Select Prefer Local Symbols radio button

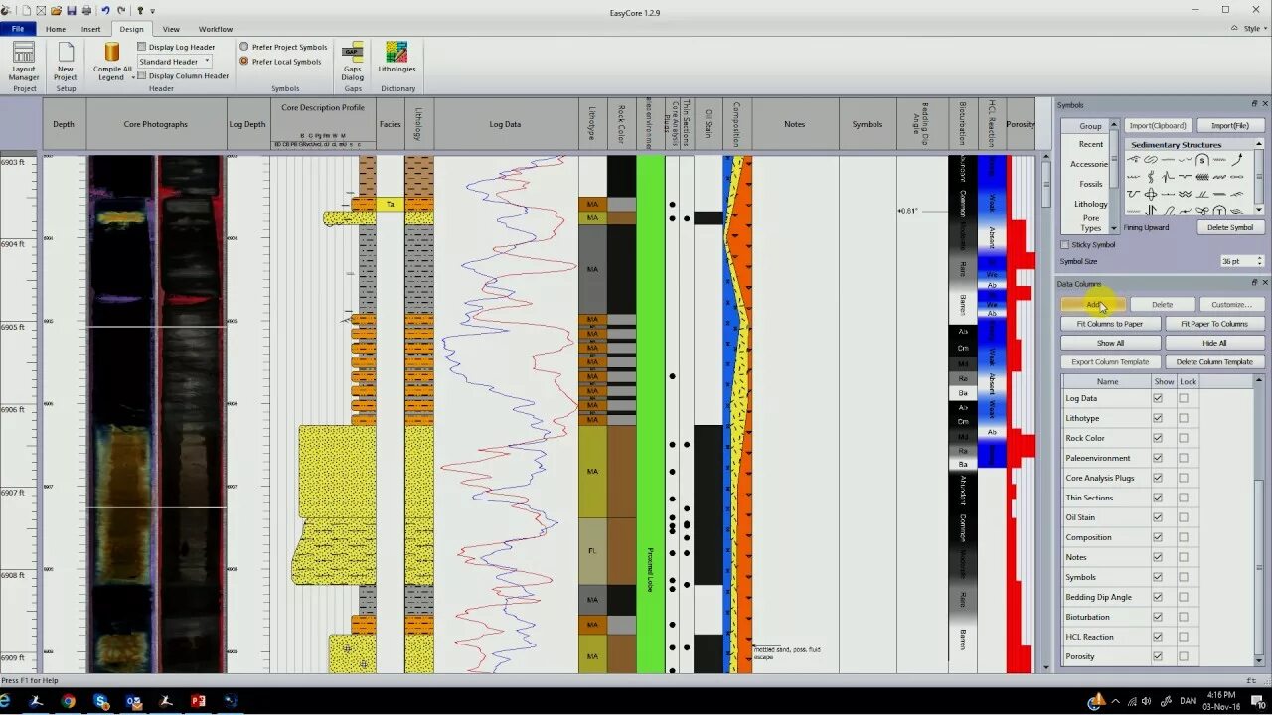pyautogui.click(x=244, y=62)
